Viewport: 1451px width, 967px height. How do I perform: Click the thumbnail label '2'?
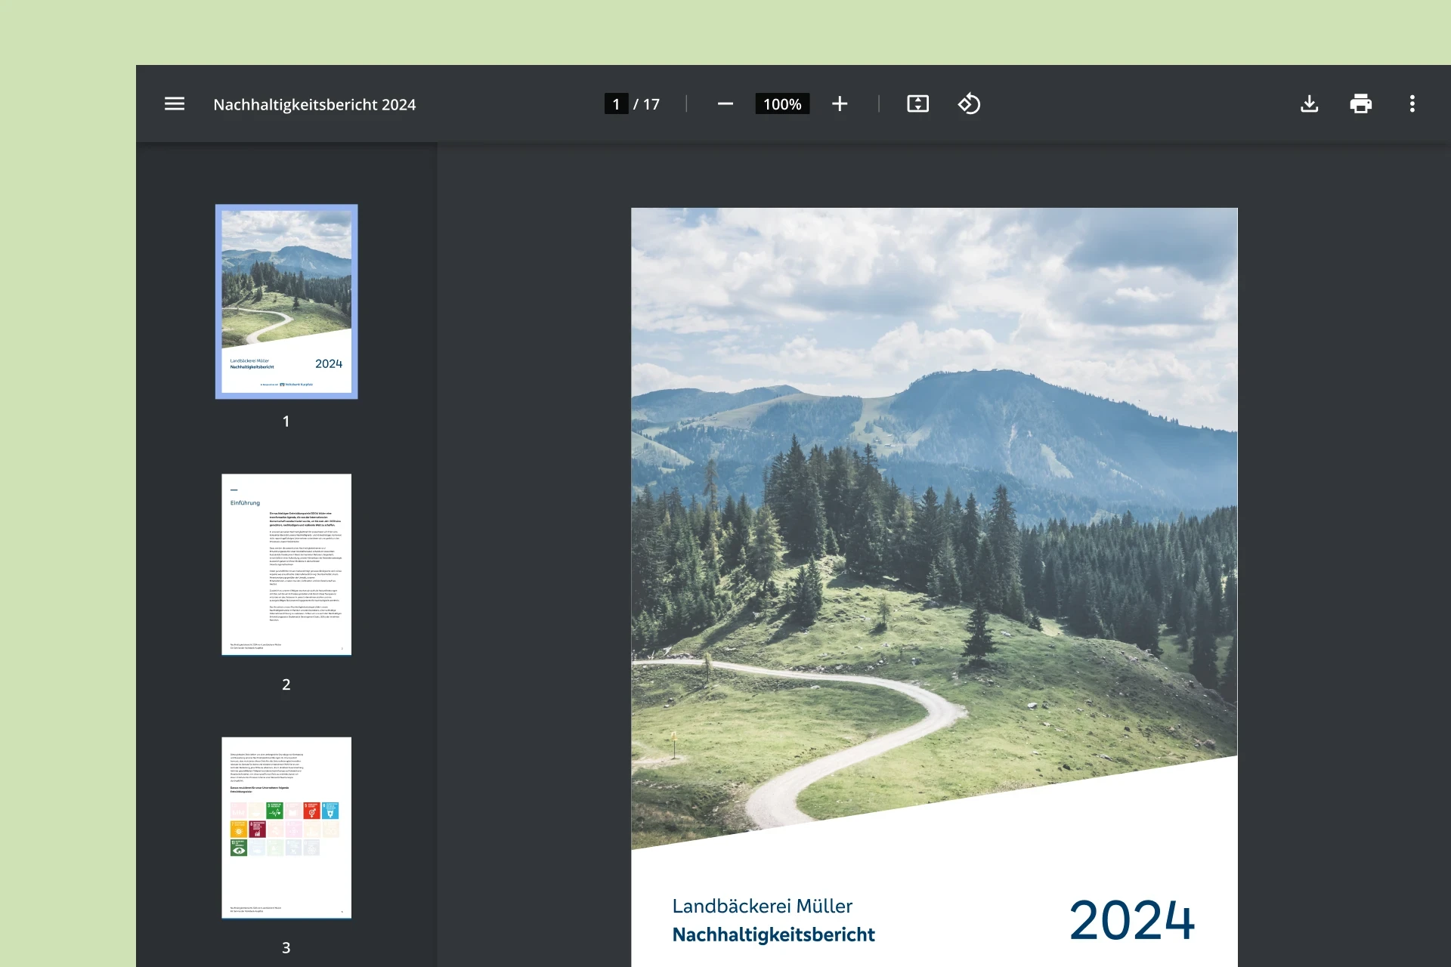(x=286, y=684)
